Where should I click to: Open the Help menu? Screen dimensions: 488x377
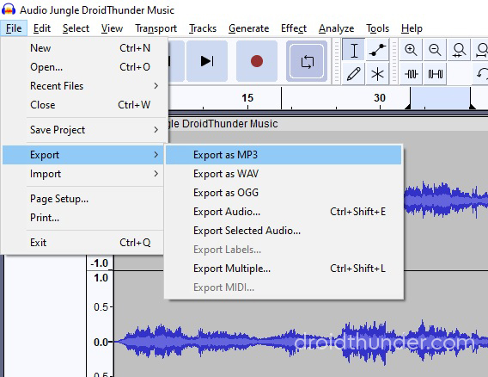click(412, 28)
